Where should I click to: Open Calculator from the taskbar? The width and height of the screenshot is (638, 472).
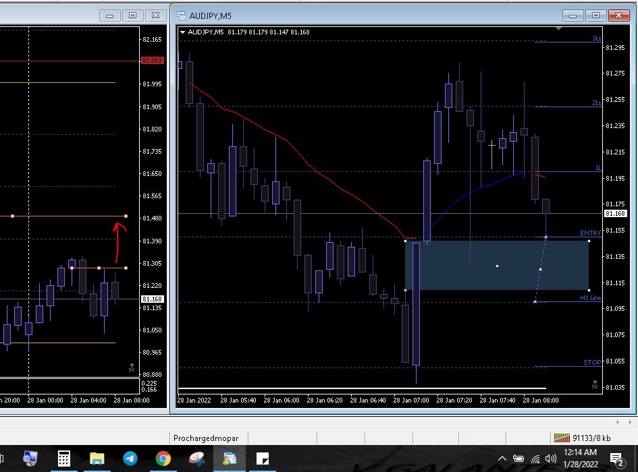[x=64, y=459]
